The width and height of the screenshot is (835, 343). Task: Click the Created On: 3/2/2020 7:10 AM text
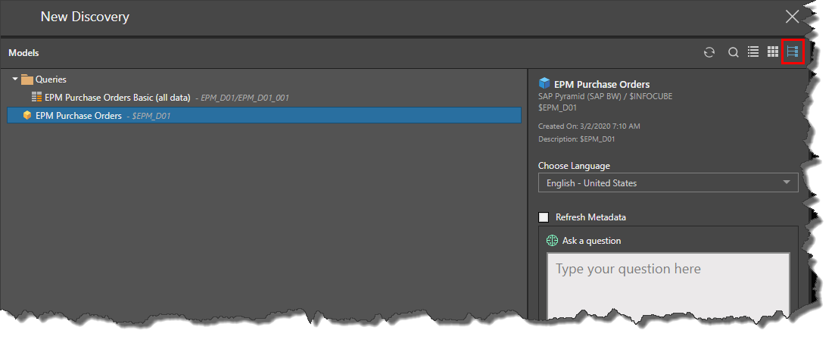pos(589,126)
